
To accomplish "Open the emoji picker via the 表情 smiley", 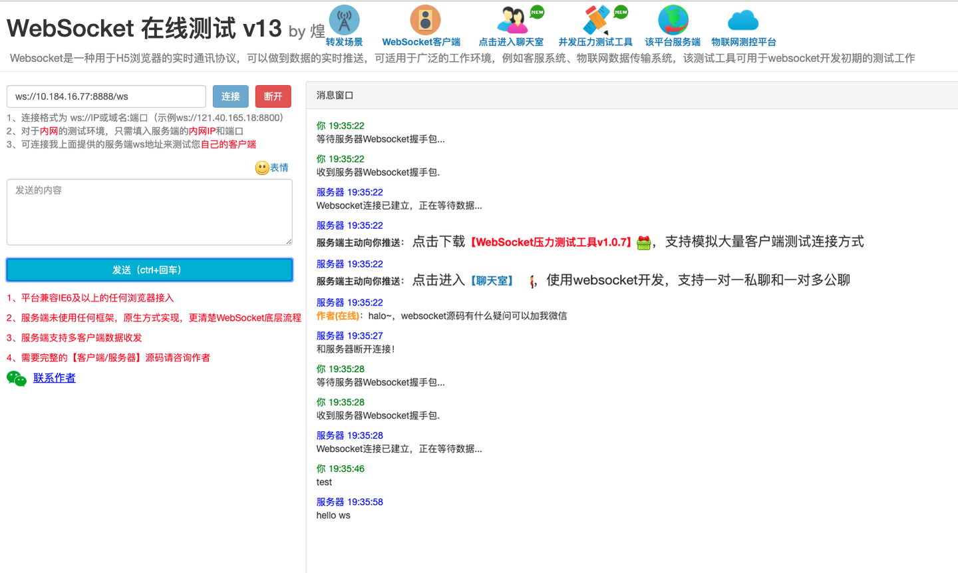I will point(261,167).
